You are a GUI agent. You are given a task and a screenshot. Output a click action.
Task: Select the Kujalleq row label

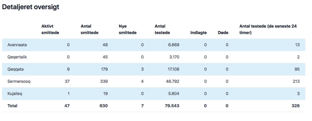coord(15,94)
